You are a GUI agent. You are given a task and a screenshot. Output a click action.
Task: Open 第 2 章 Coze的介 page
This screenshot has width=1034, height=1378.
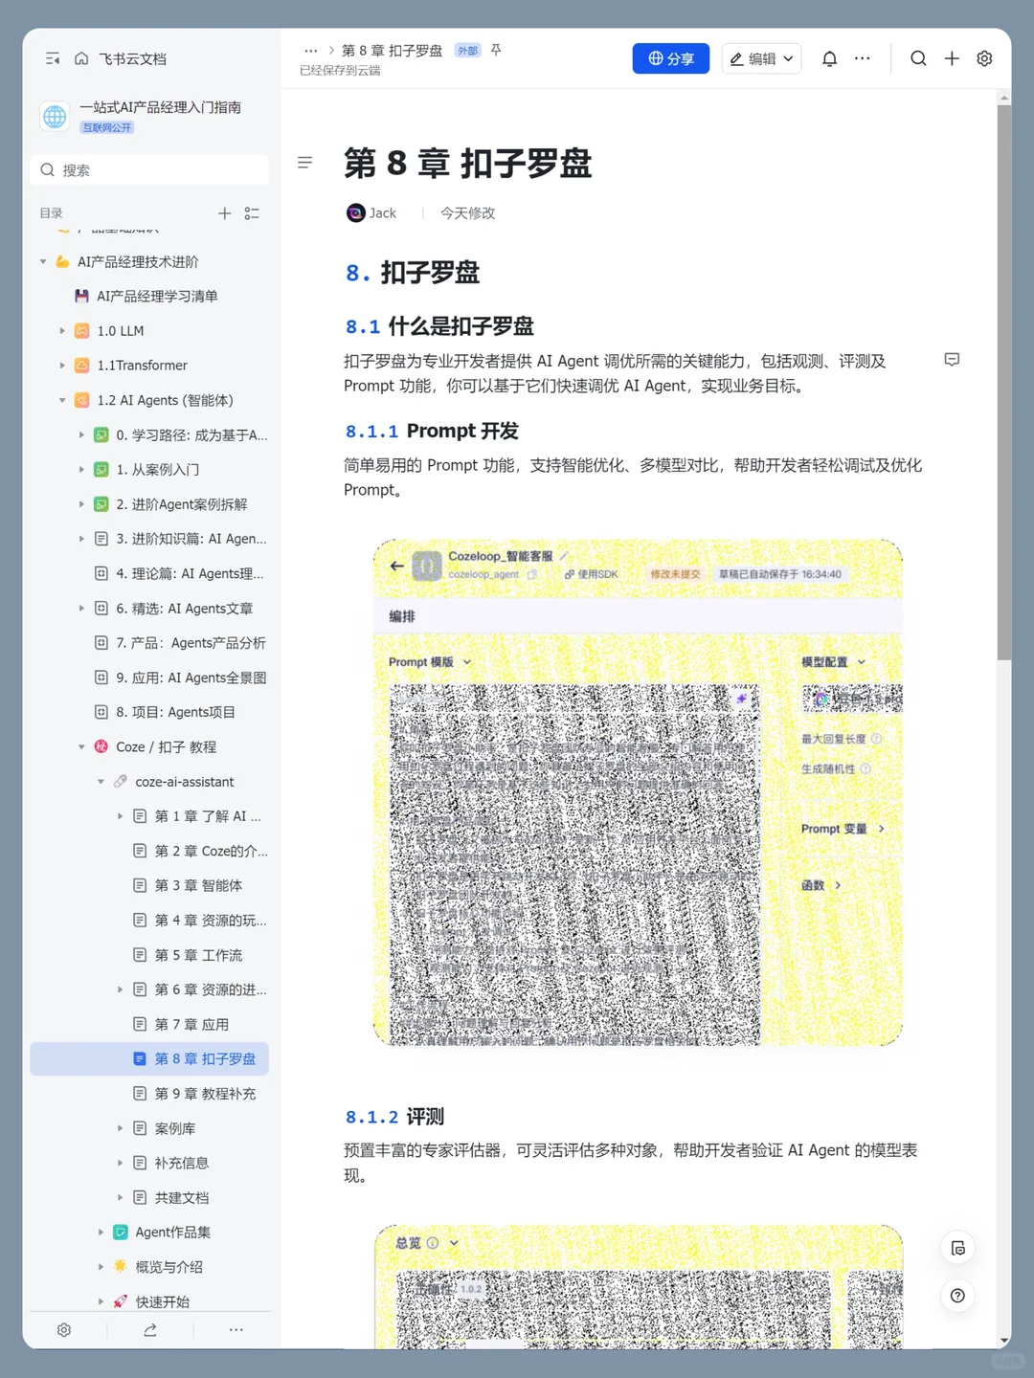150,851
